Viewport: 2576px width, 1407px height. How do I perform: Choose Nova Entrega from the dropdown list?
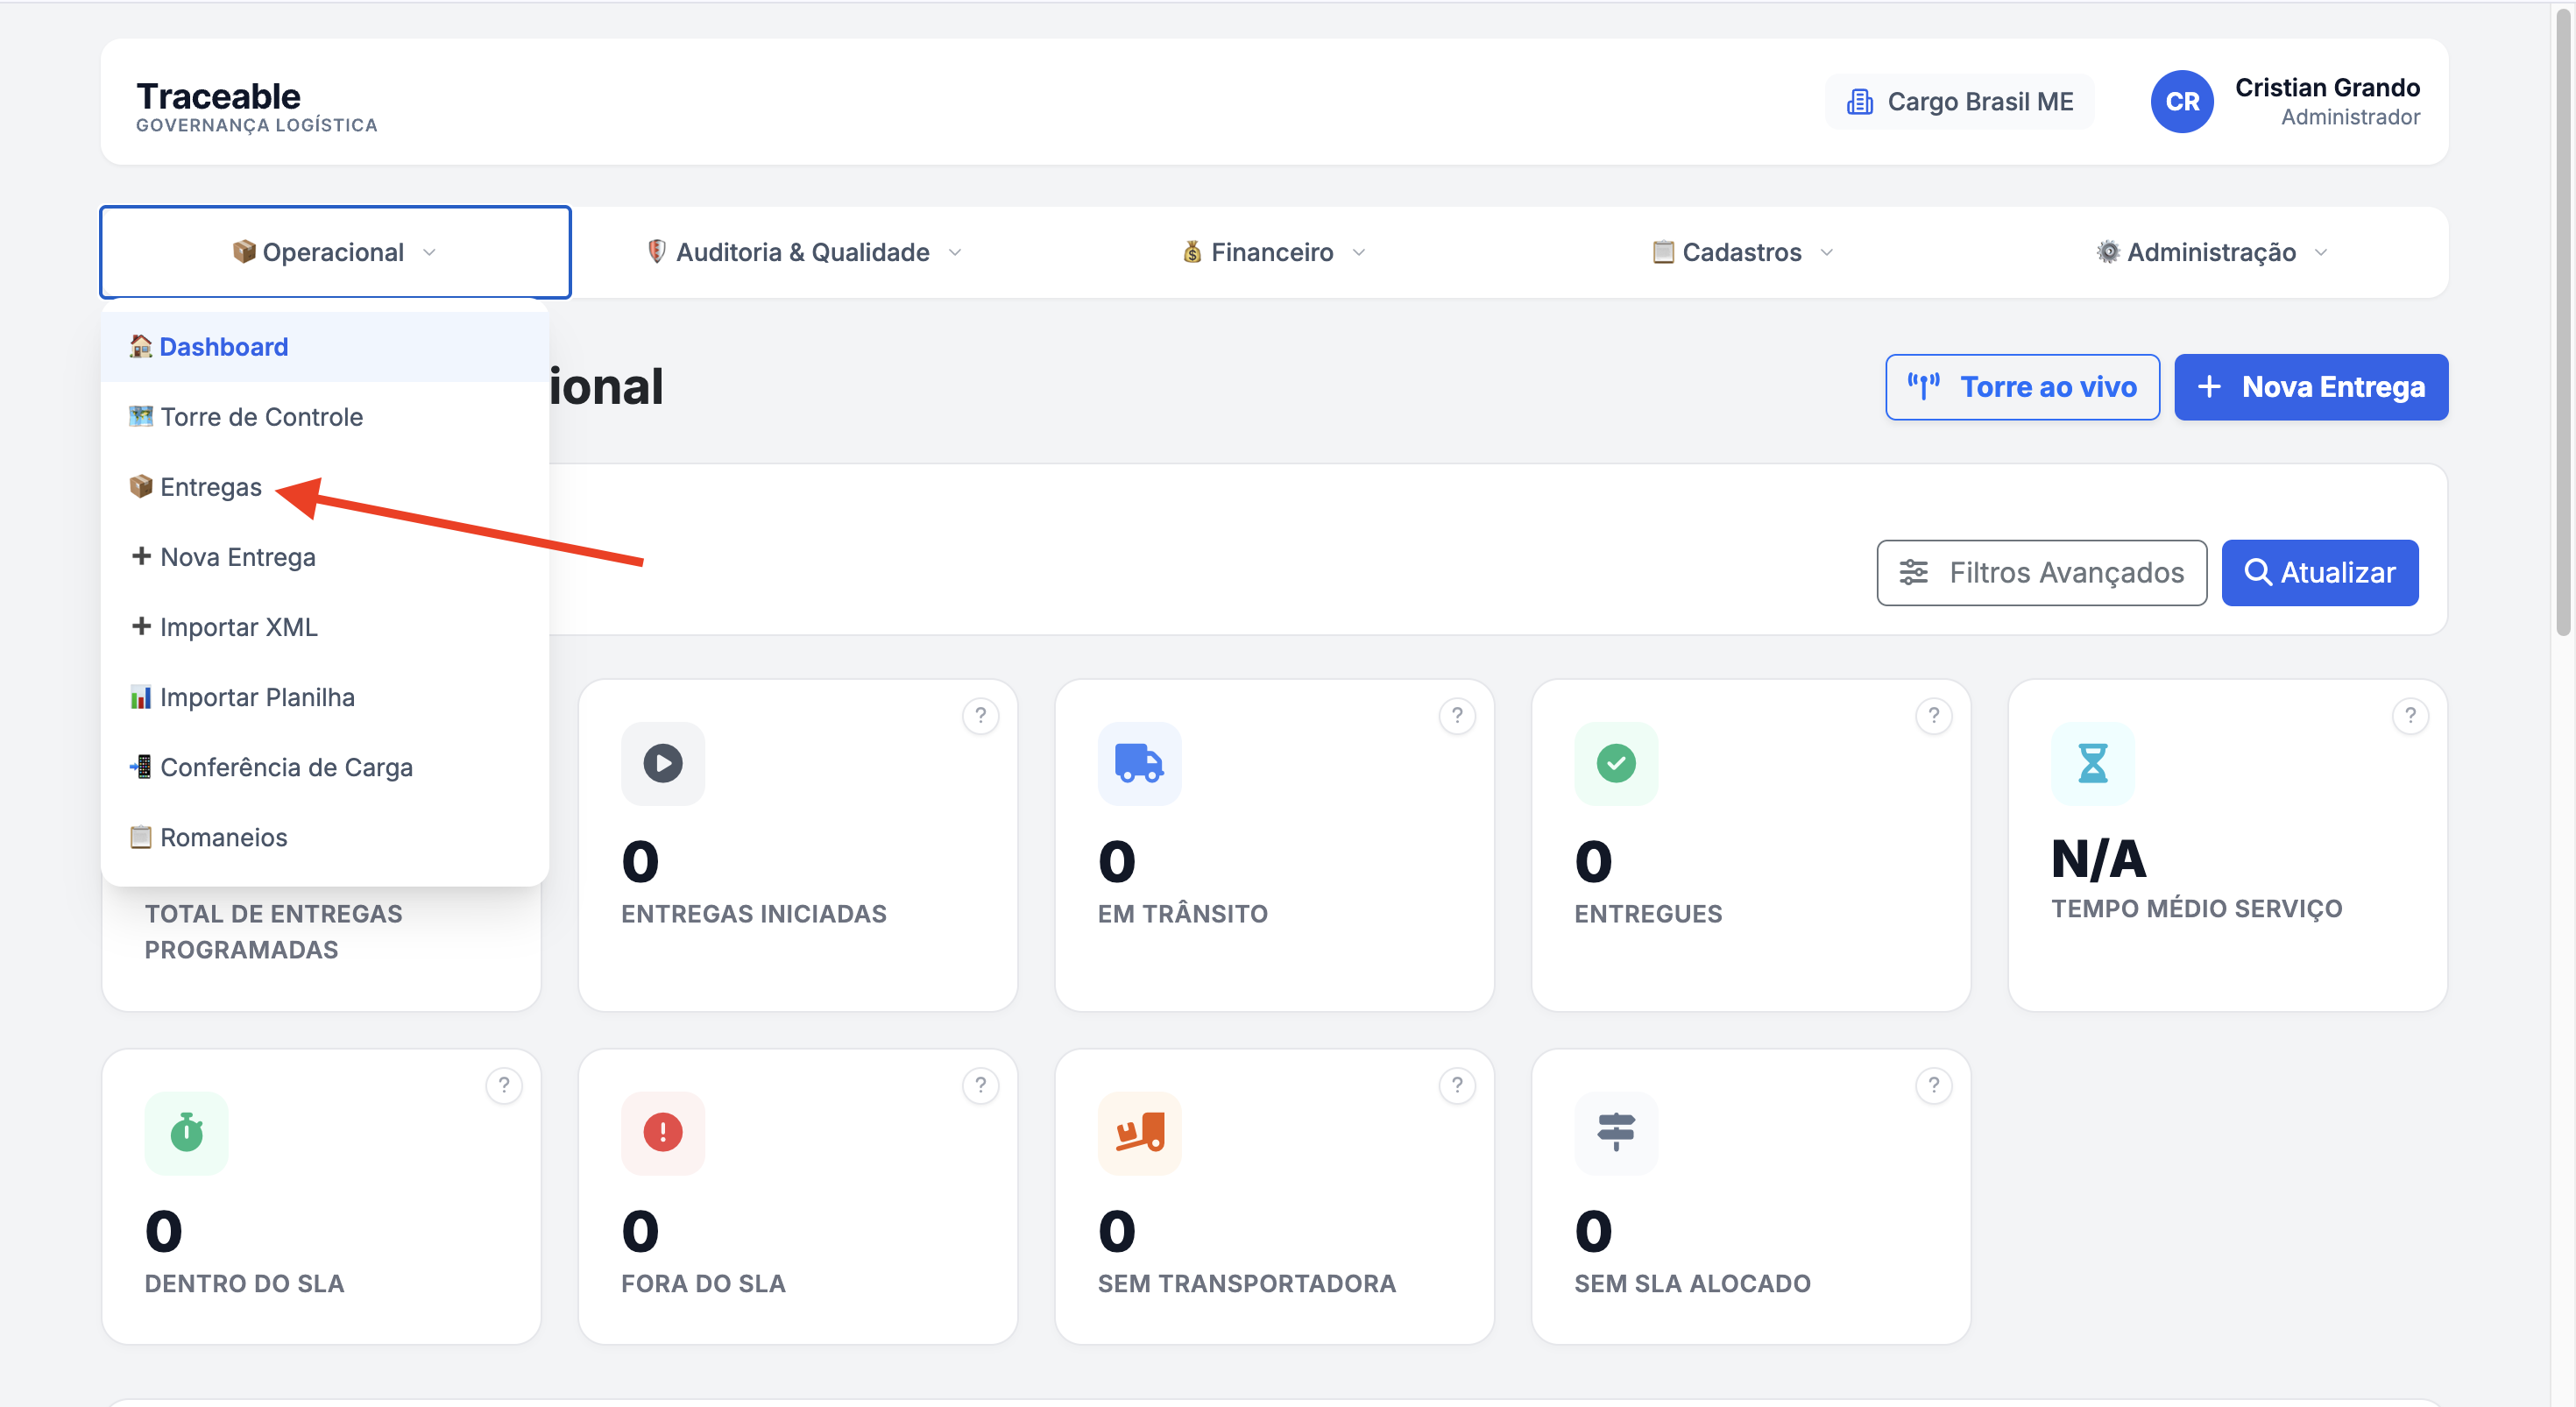click(325, 557)
